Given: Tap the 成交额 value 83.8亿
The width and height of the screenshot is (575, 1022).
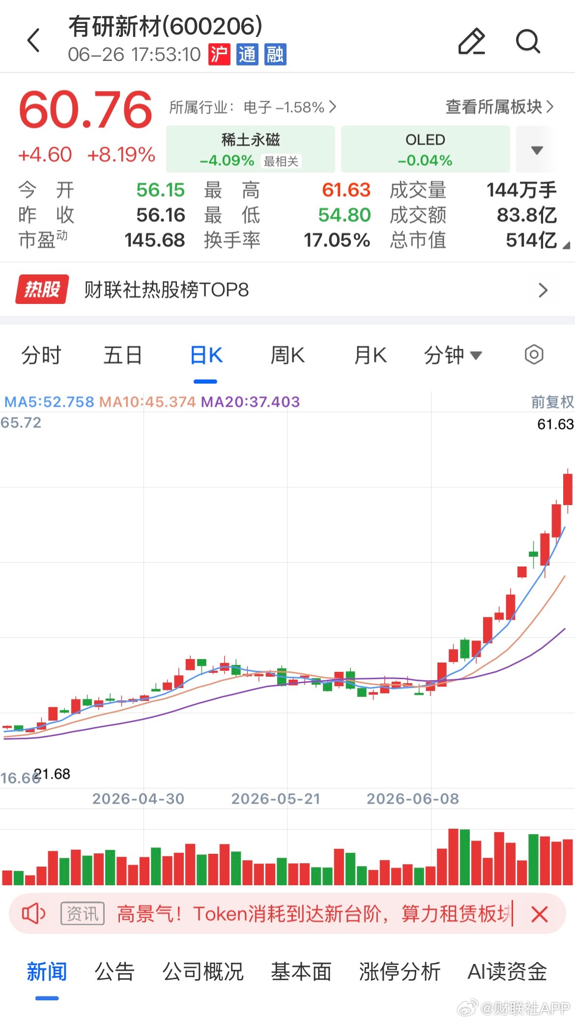Looking at the screenshot, I should pyautogui.click(x=526, y=215).
